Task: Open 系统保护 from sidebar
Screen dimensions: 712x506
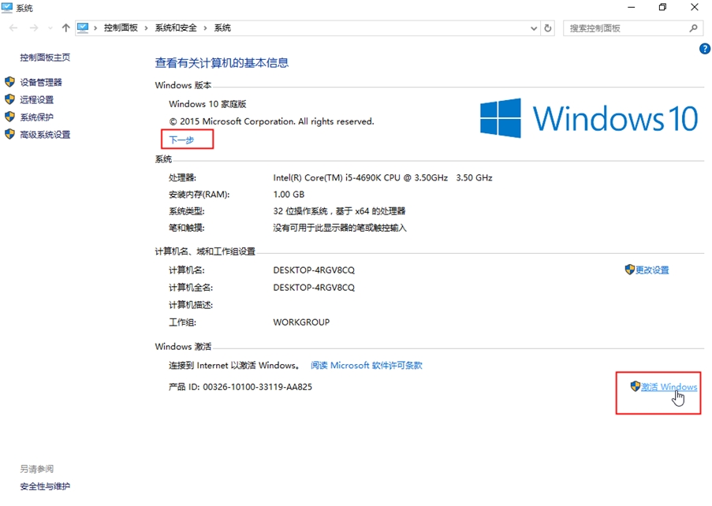Action: click(37, 117)
